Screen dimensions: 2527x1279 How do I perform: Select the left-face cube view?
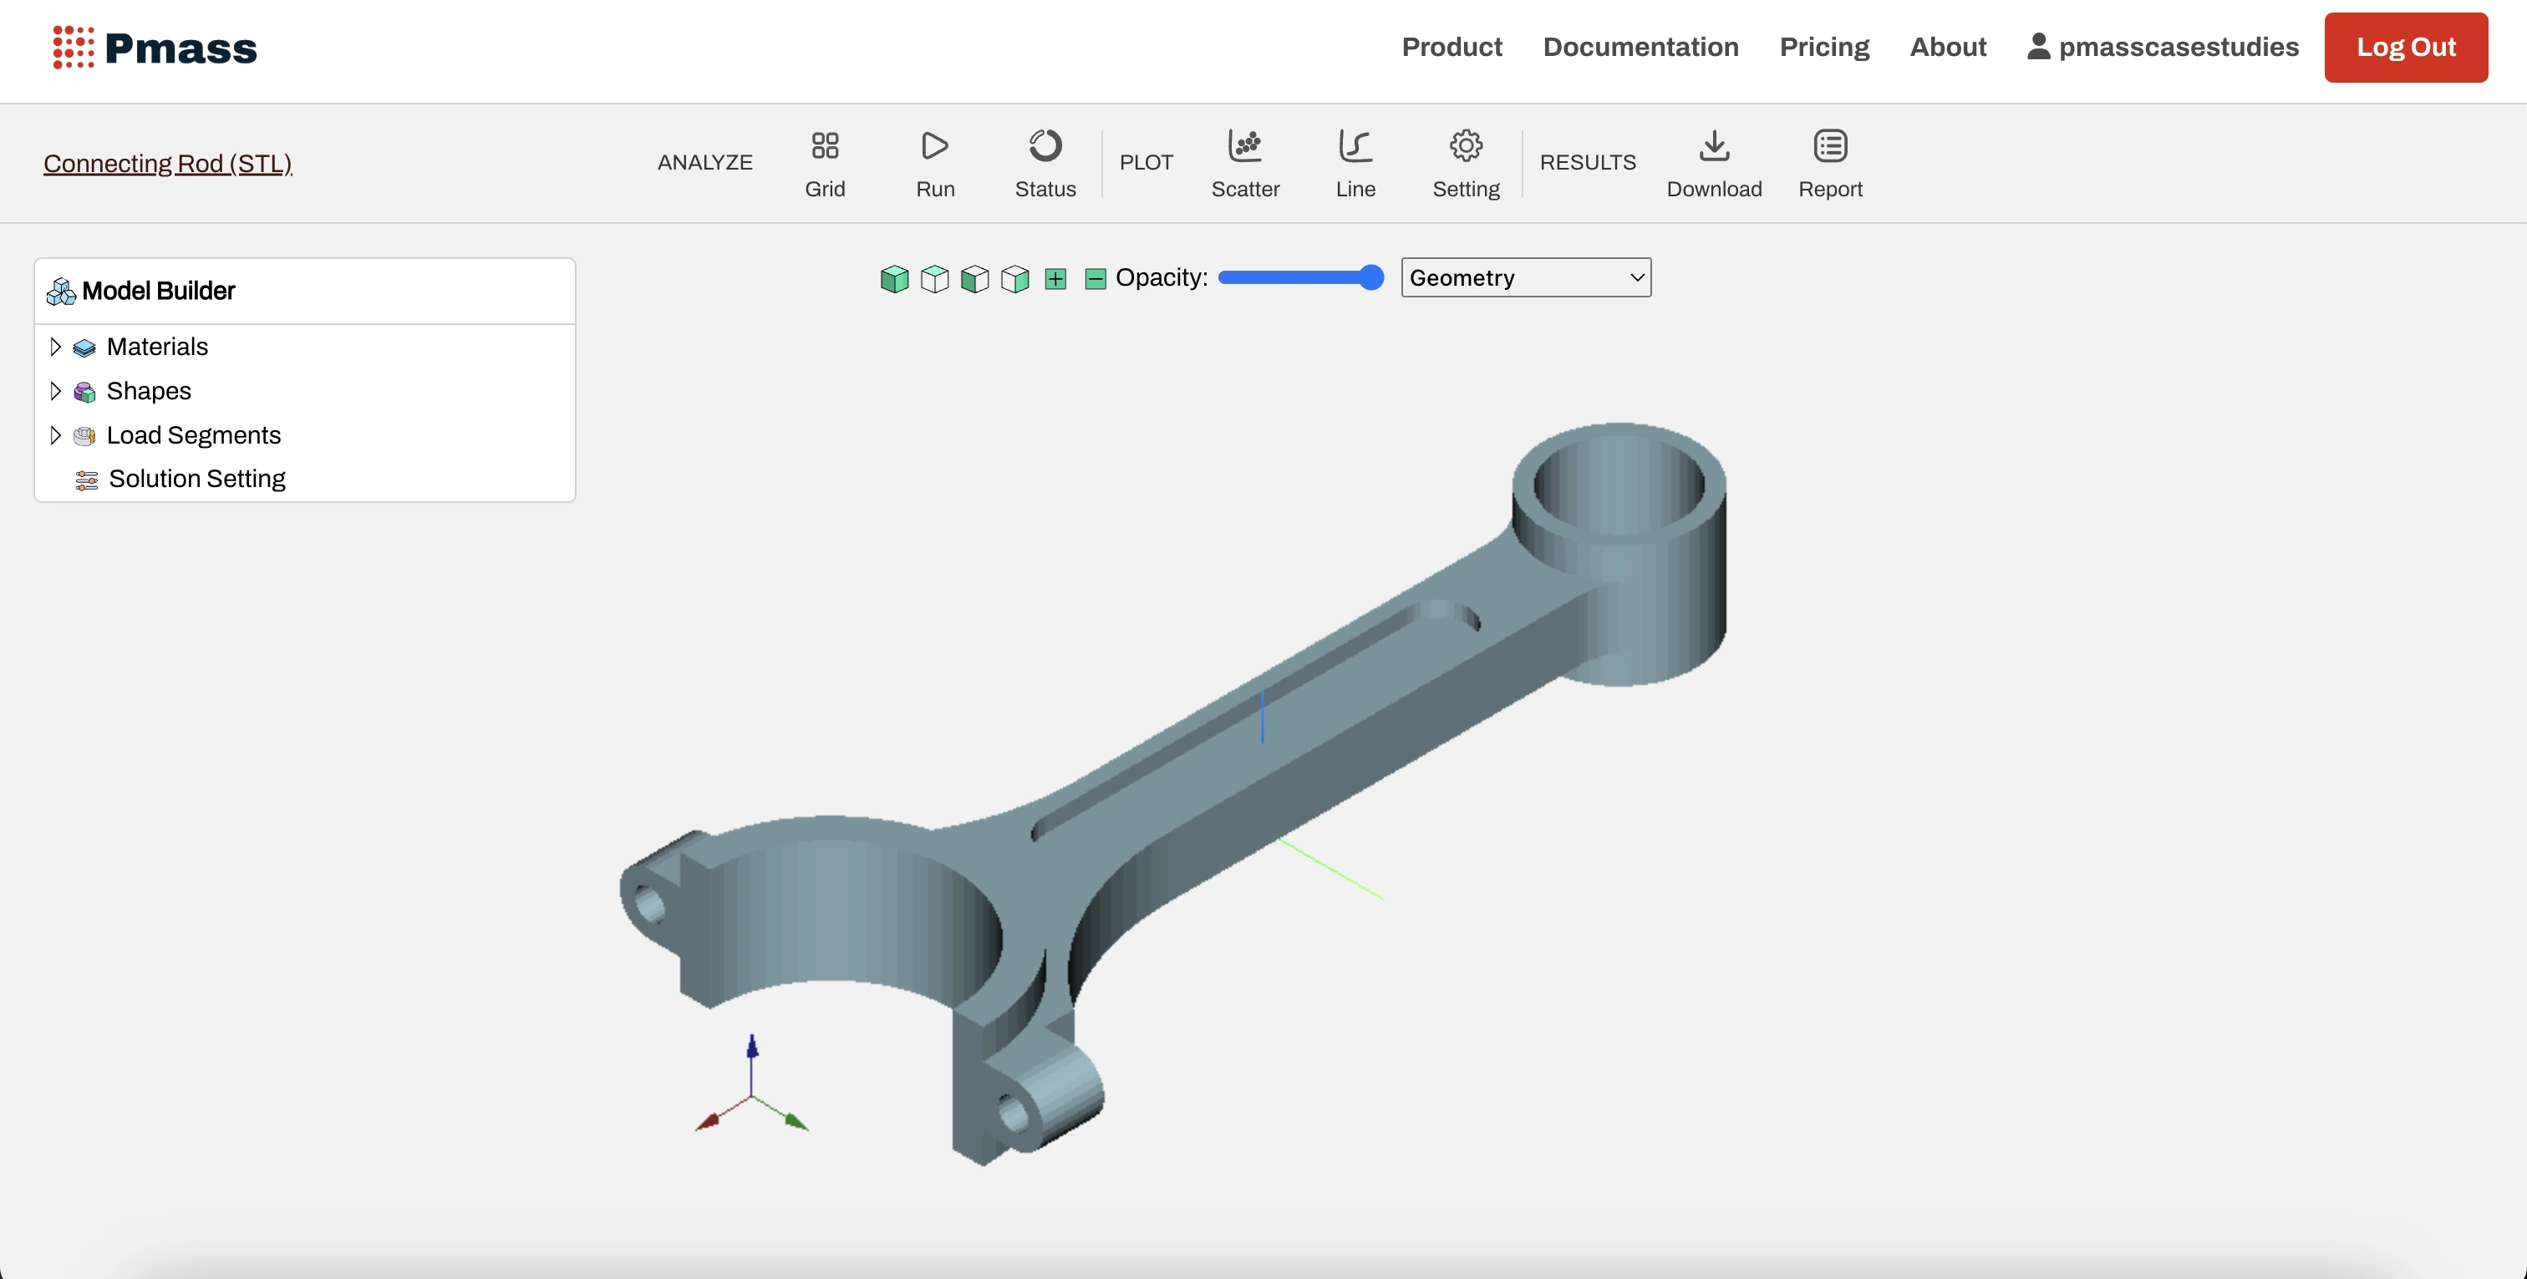(x=974, y=278)
